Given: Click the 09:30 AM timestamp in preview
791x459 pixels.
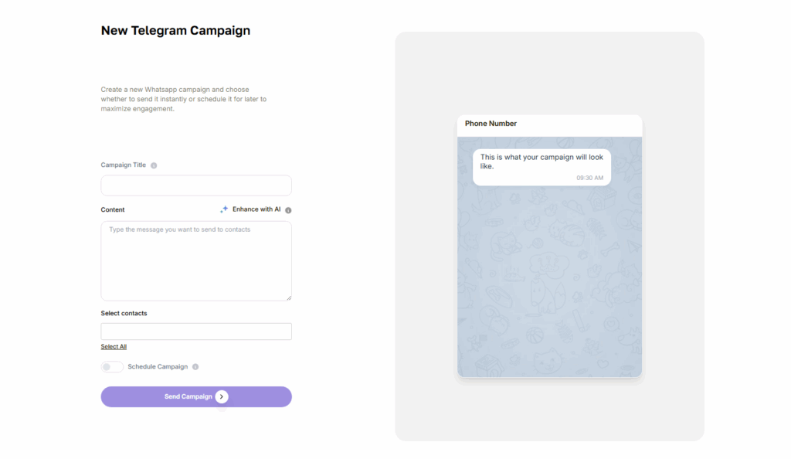Looking at the screenshot, I should tap(589, 178).
